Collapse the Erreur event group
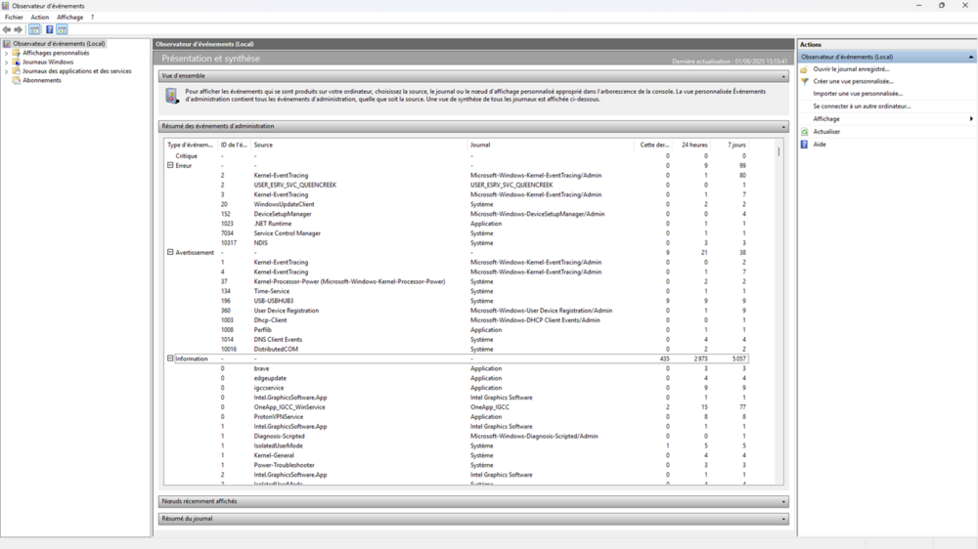The width and height of the screenshot is (978, 549). [170, 166]
